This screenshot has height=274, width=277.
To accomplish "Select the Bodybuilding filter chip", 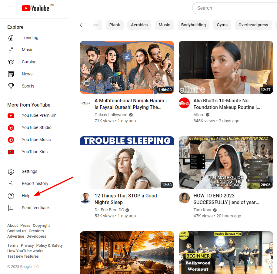I will (x=193, y=25).
